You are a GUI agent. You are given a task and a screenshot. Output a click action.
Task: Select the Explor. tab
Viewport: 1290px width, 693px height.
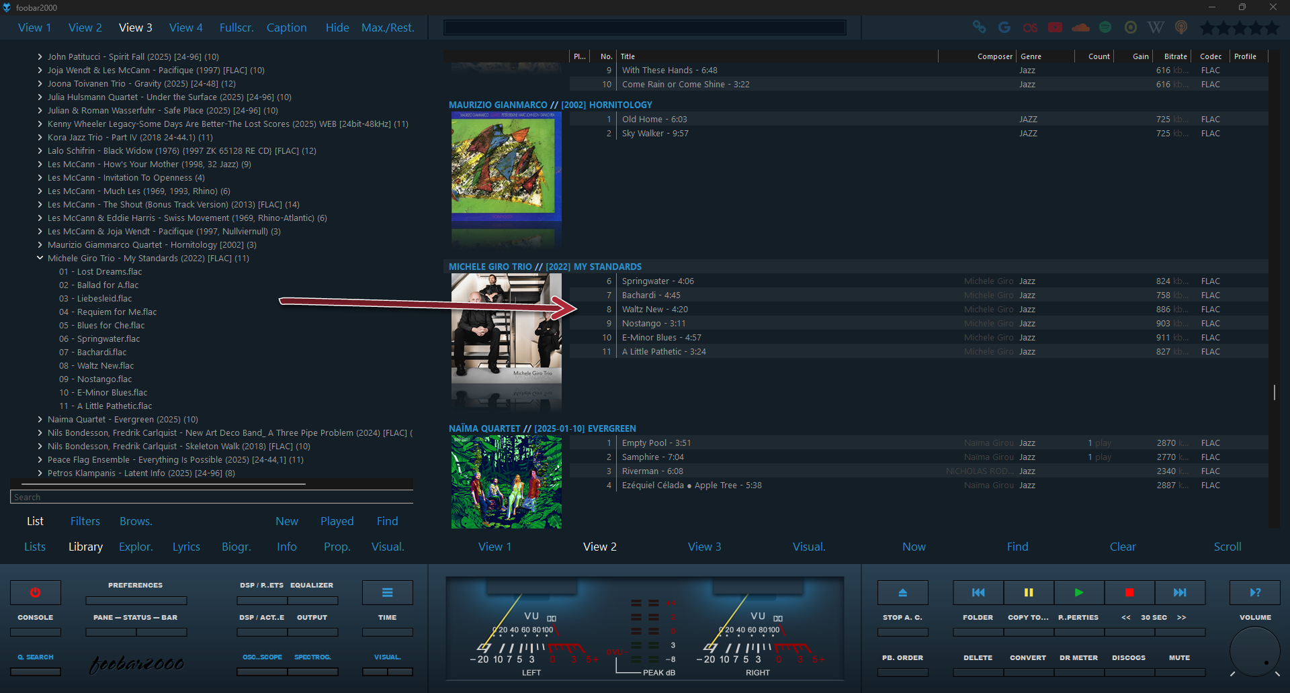(x=136, y=547)
